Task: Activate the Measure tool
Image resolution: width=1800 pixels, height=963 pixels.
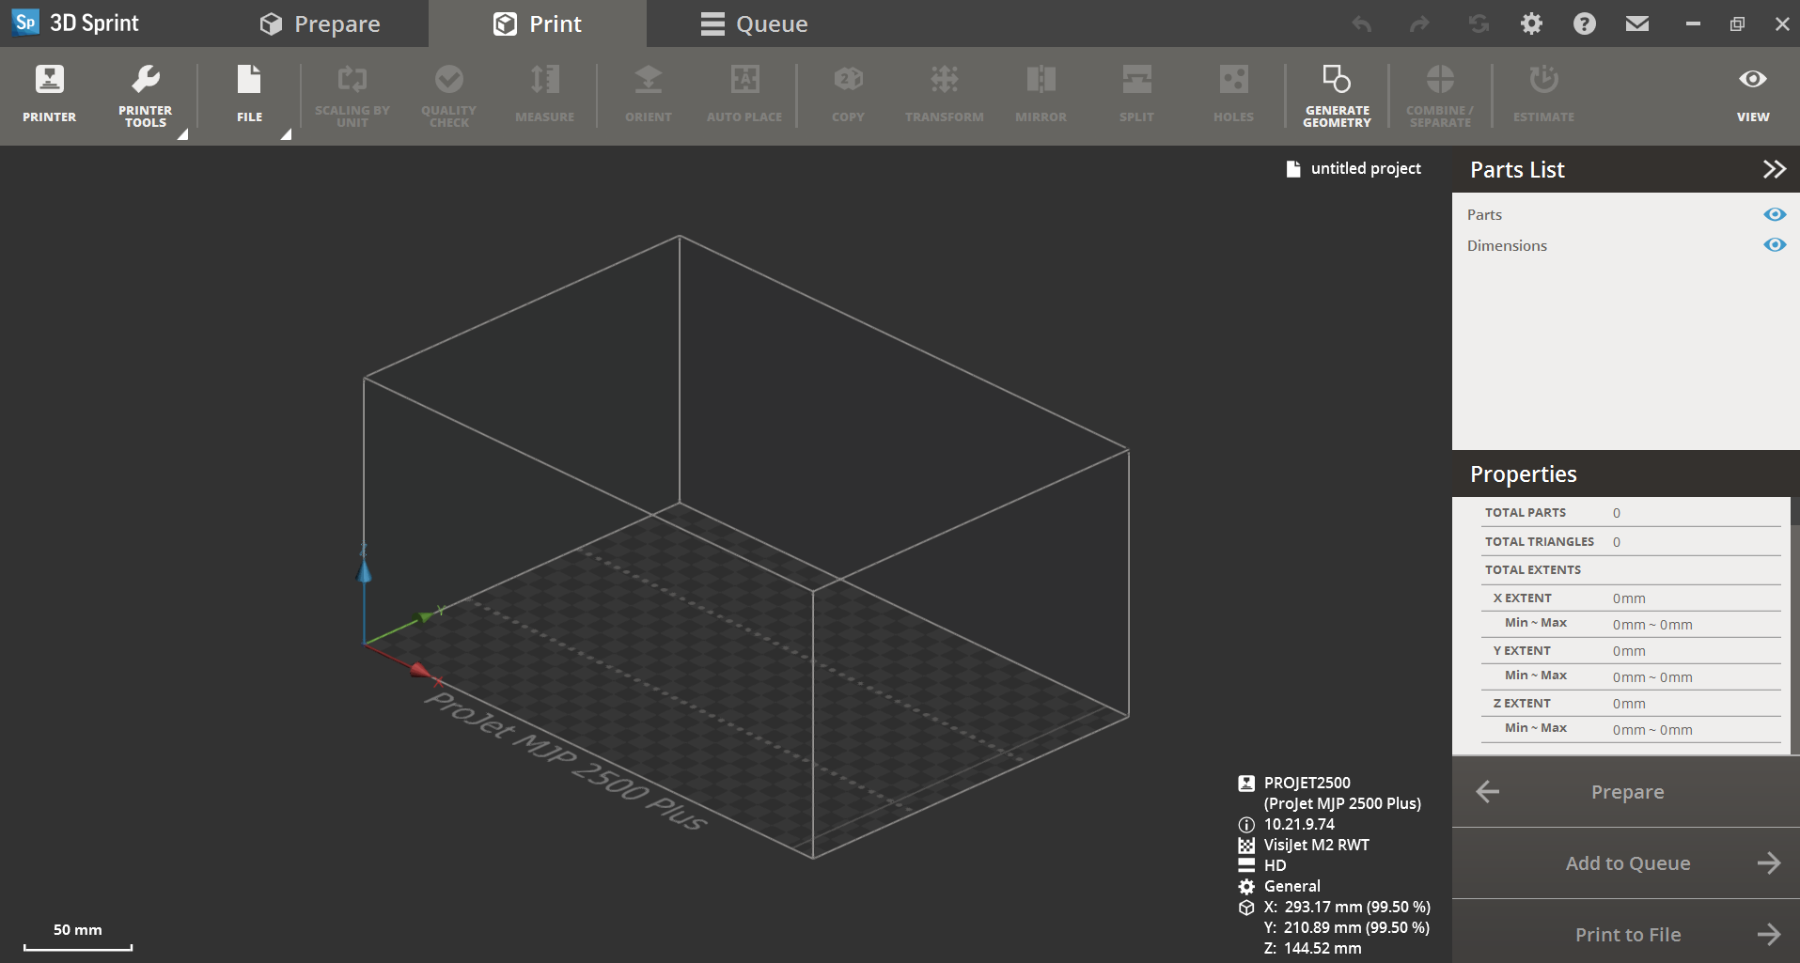Action: [544, 93]
